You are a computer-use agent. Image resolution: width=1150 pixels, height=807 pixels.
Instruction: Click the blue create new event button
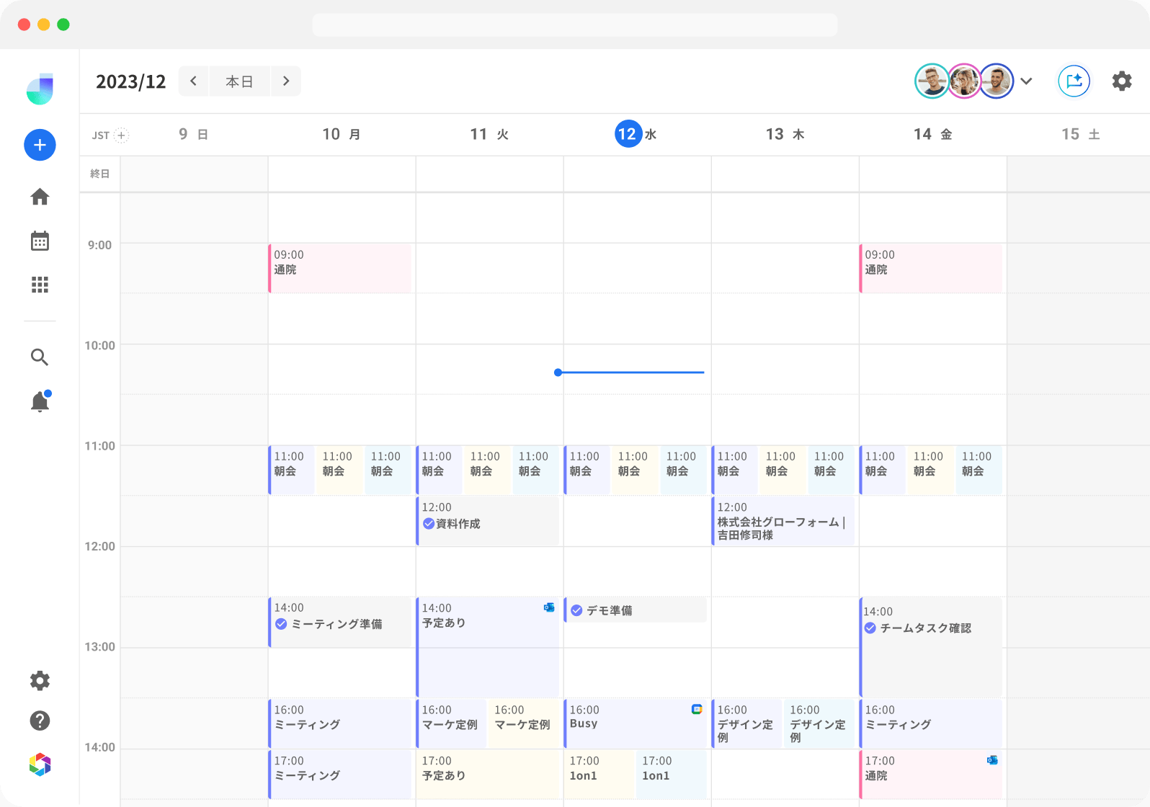40,145
